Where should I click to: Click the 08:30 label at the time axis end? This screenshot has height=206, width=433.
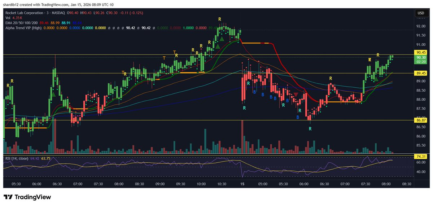(407, 184)
